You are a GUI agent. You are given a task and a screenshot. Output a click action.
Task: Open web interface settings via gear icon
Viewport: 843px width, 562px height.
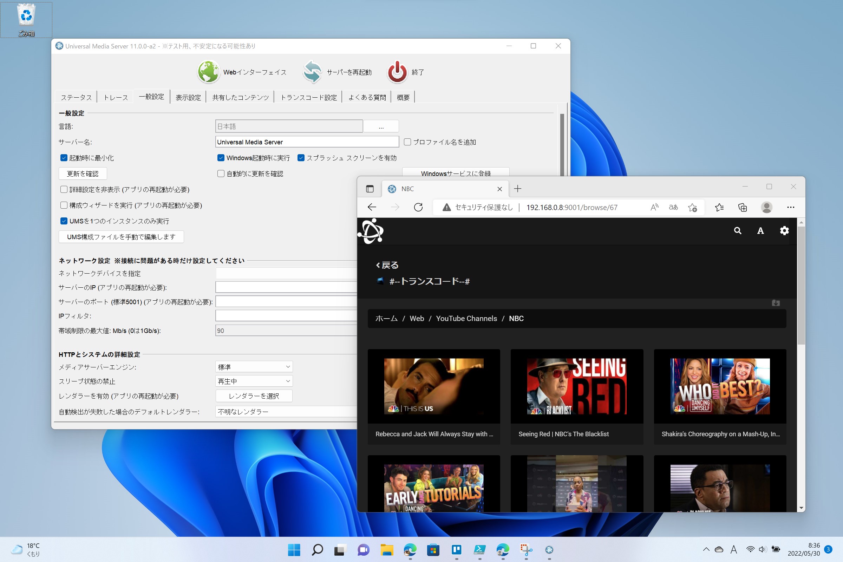pos(784,231)
